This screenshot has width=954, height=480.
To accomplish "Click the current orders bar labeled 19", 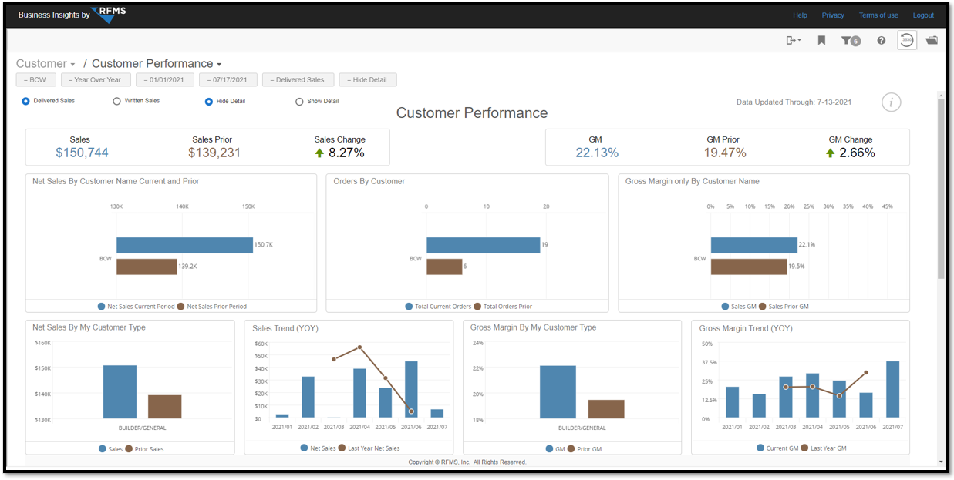I will tap(483, 245).
